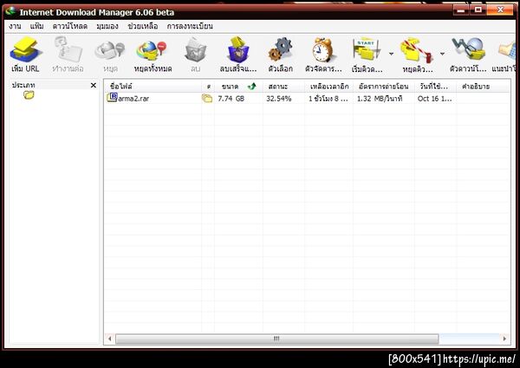Click the scrollbar right arrow
This screenshot has width=520, height=368.
[x=504, y=339]
